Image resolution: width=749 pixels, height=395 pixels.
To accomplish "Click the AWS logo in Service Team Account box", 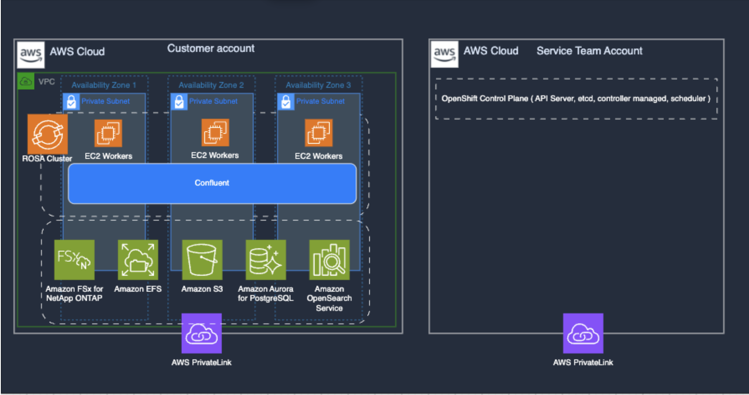I will pos(444,54).
